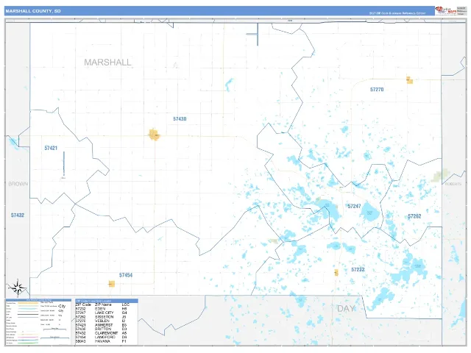Click the 'DAY' county label

tap(347, 309)
